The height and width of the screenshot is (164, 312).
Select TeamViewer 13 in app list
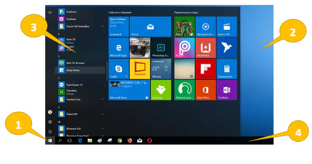coord(80,84)
